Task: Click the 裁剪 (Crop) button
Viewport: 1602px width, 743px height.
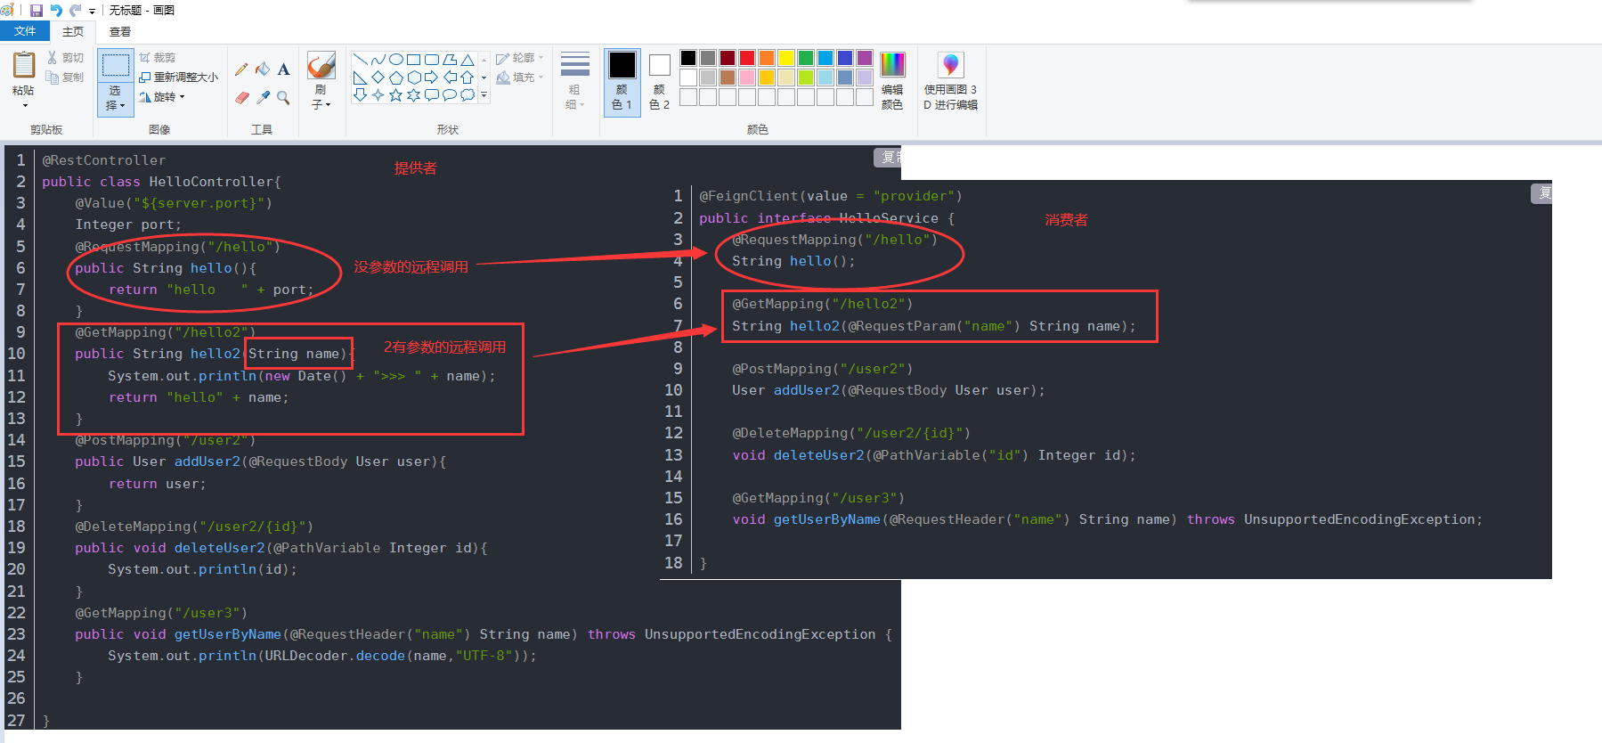Action: pyautogui.click(x=158, y=58)
